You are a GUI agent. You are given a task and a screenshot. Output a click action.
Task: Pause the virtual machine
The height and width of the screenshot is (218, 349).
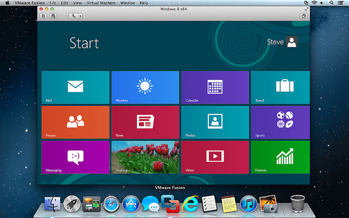pos(43,16)
